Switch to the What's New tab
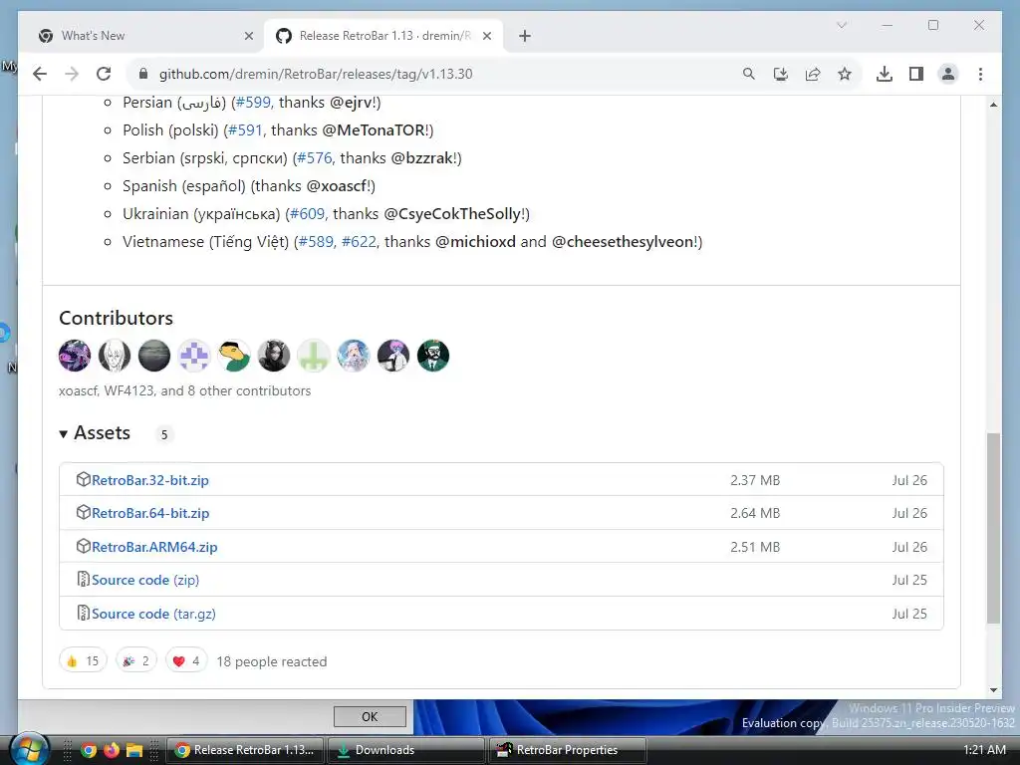Viewport: 1020px width, 765px height. tap(143, 36)
